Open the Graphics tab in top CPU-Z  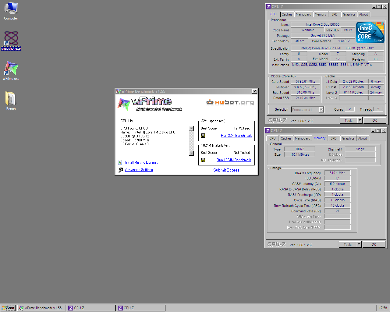click(349, 14)
